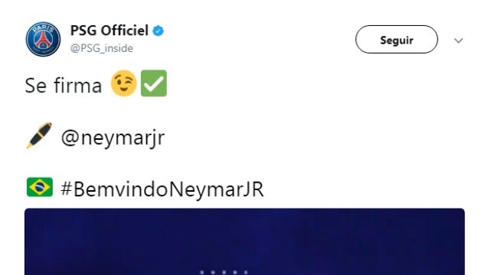Click the blue verified badge

pyautogui.click(x=158, y=31)
